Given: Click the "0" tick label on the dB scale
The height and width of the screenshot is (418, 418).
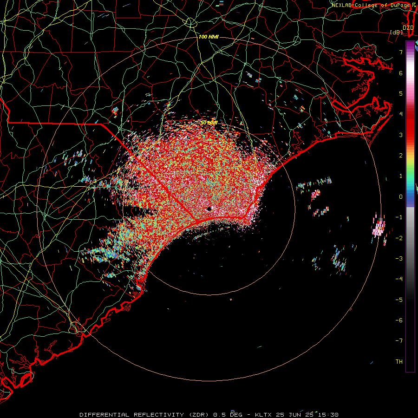Looking at the screenshot, I should click(x=401, y=197).
